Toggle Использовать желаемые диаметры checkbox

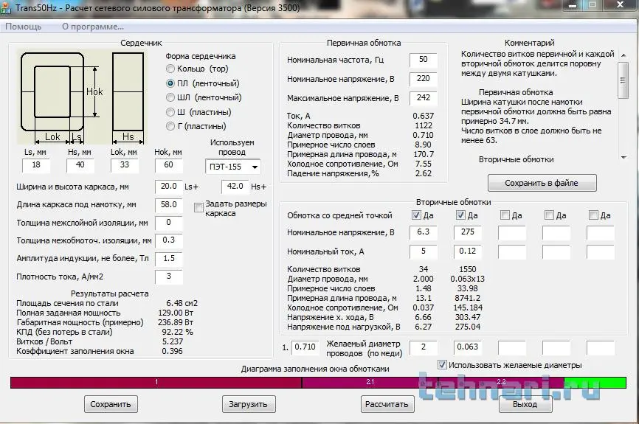coord(442,365)
